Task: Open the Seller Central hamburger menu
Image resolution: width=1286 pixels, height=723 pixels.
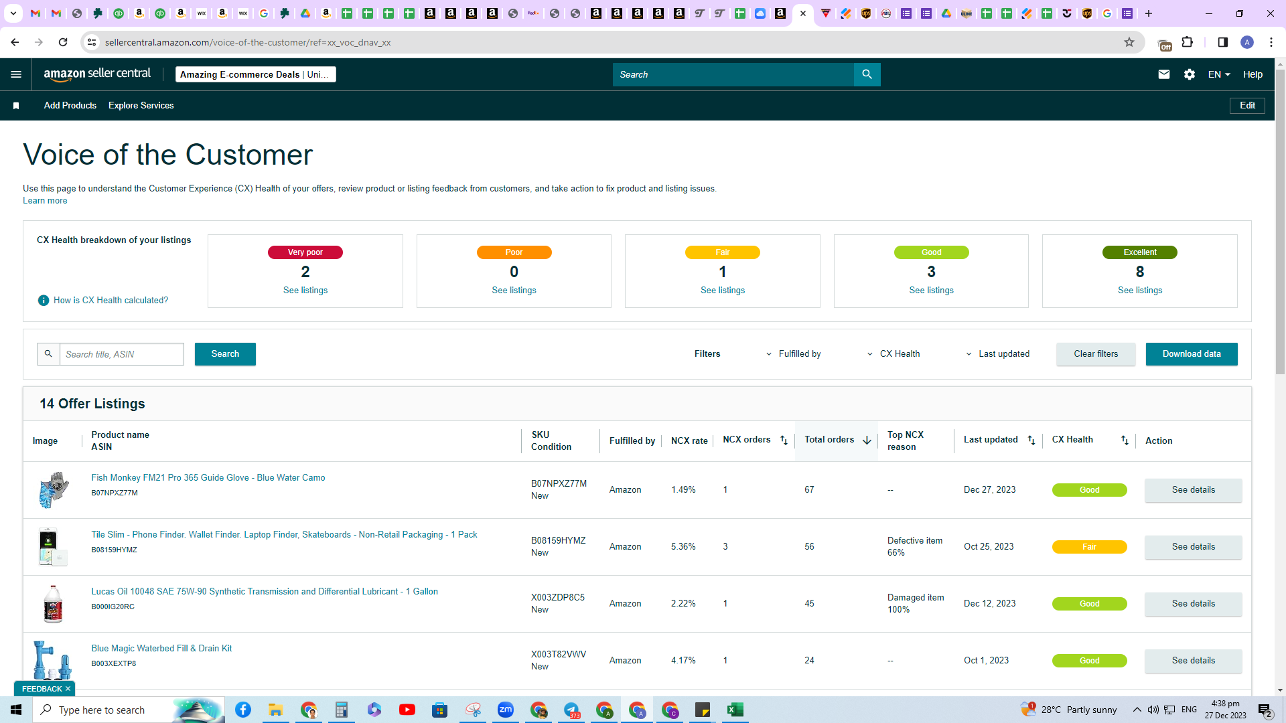Action: [16, 74]
